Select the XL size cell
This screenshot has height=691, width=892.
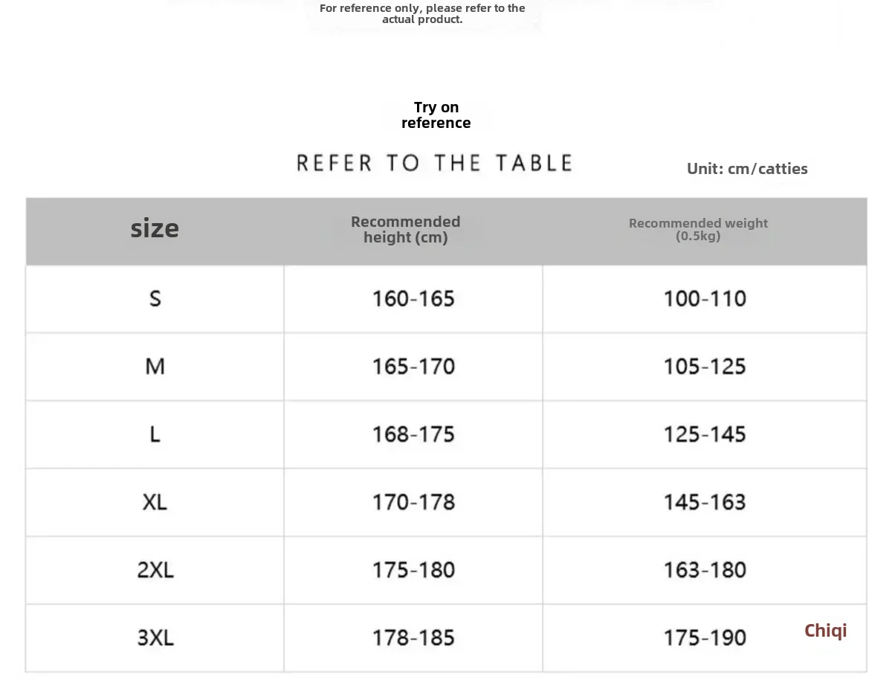coord(155,502)
